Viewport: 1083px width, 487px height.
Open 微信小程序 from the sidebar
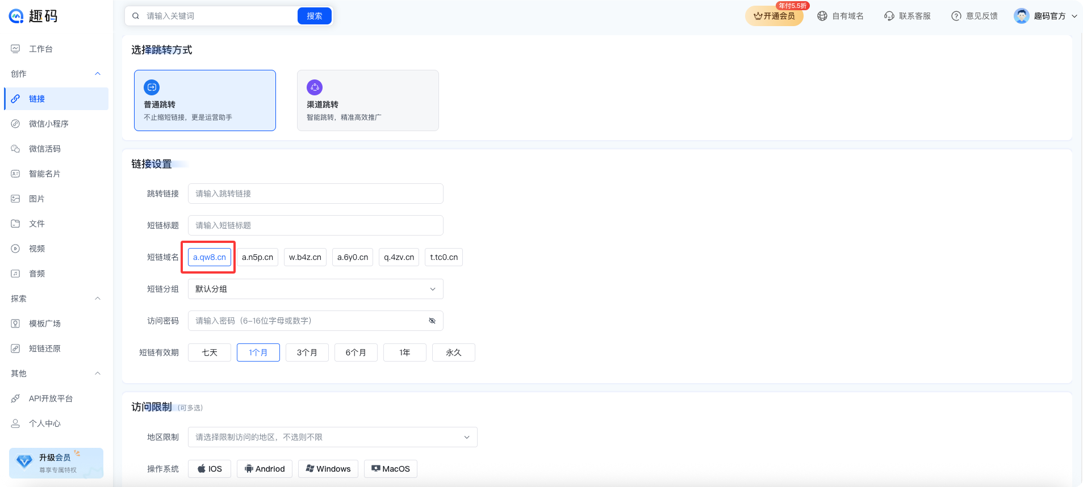pyautogui.click(x=48, y=124)
